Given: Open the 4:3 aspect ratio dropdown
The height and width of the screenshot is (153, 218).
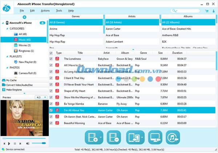Looking at the screenshot, I should click(x=41, y=97).
